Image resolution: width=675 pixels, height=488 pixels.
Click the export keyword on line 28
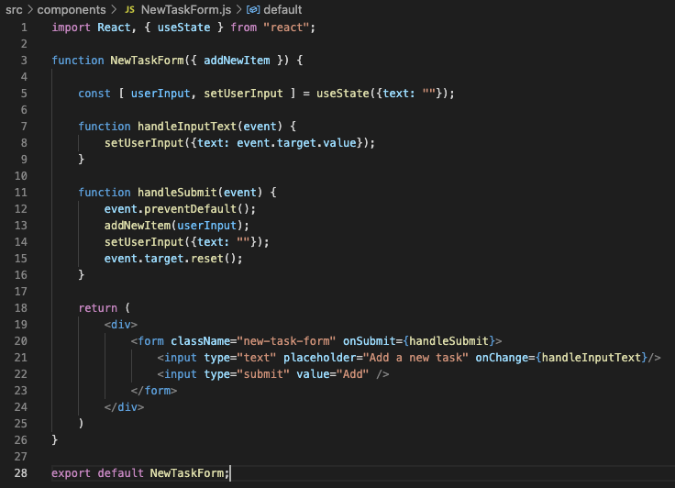tap(71, 473)
